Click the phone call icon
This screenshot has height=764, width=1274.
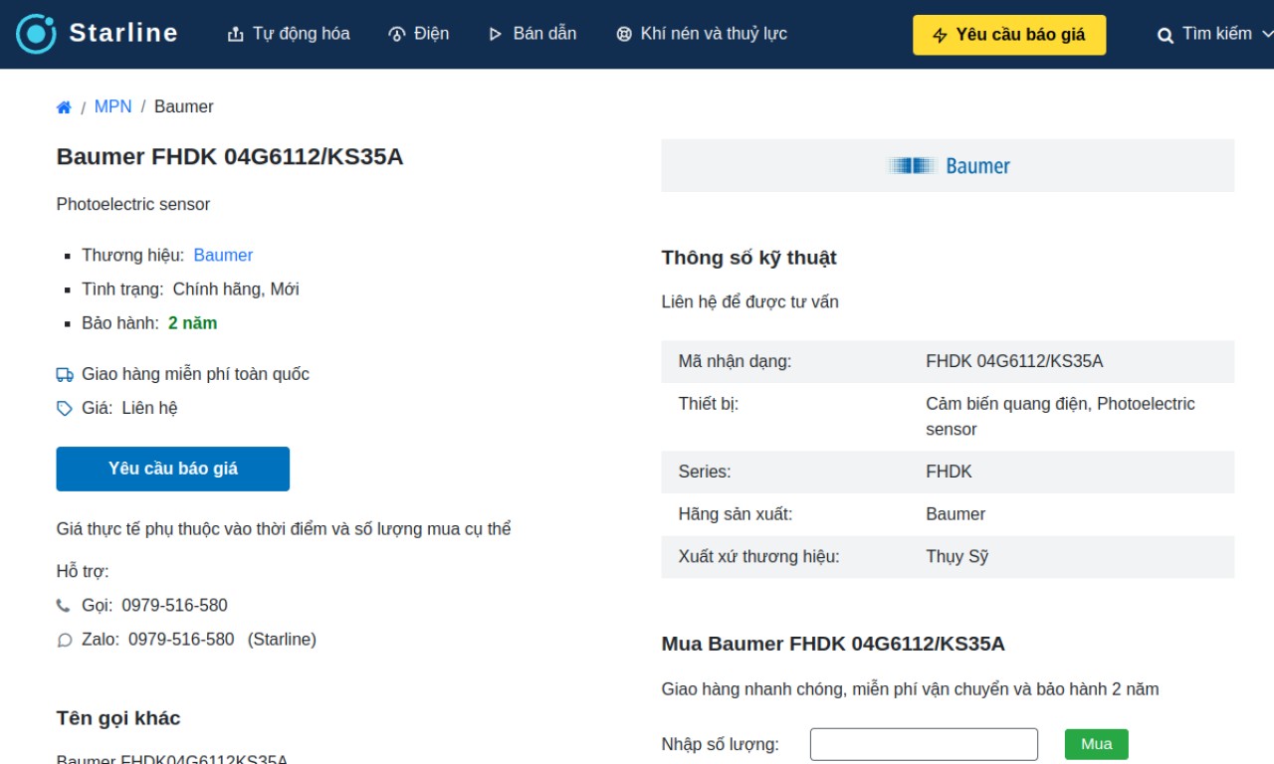[64, 606]
